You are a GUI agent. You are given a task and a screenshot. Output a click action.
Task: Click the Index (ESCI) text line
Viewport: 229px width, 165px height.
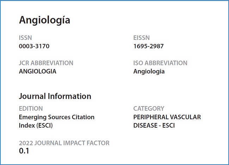(x=38, y=125)
